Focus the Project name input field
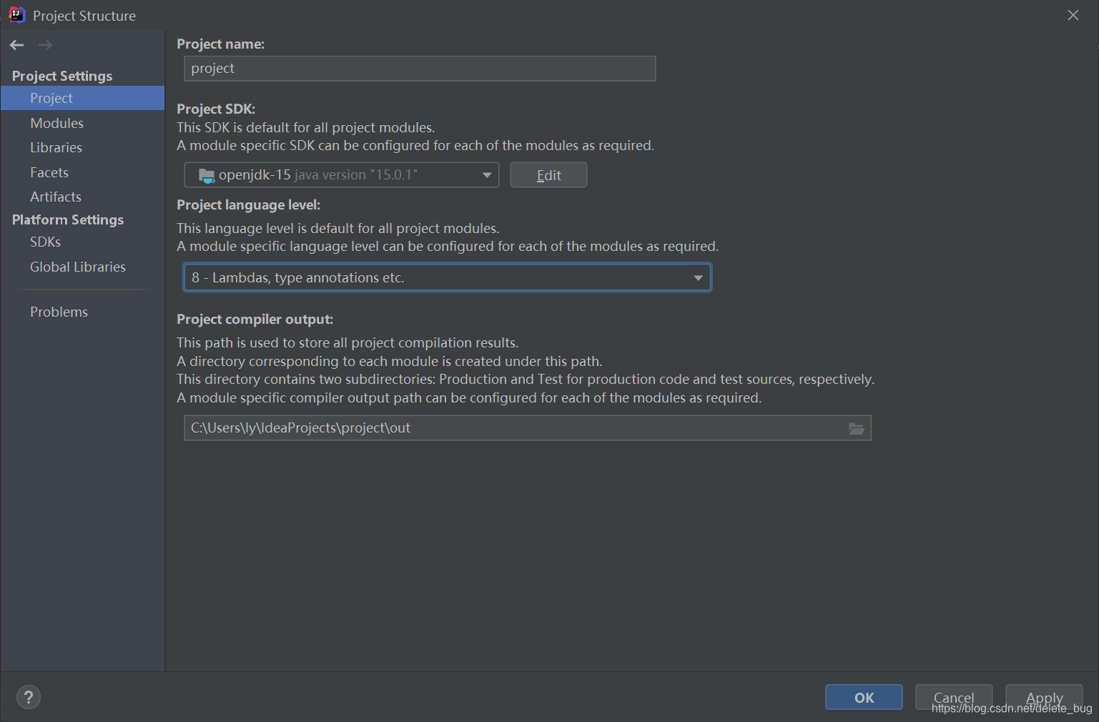The height and width of the screenshot is (722, 1099). (420, 69)
